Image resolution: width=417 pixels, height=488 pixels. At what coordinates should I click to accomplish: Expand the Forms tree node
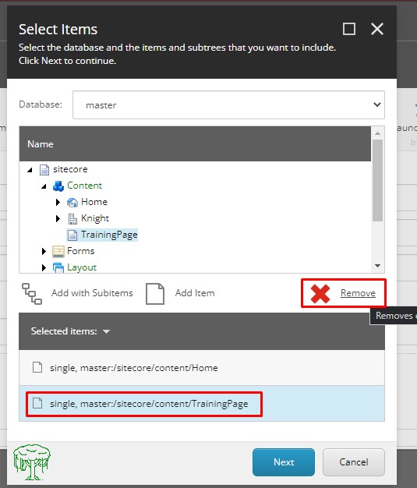[x=44, y=251]
